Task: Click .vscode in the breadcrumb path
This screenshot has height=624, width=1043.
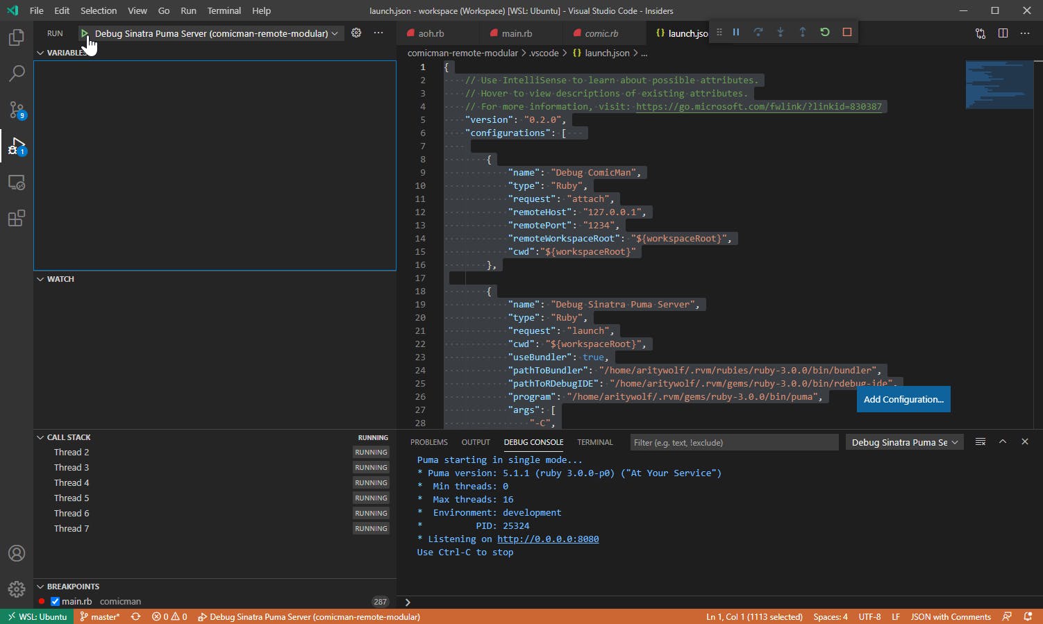Action: 544,53
